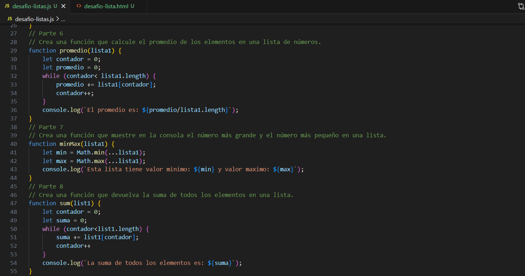The image size is (525, 276).
Task: Click the '// Parte 6' comment
Action: tap(46, 33)
